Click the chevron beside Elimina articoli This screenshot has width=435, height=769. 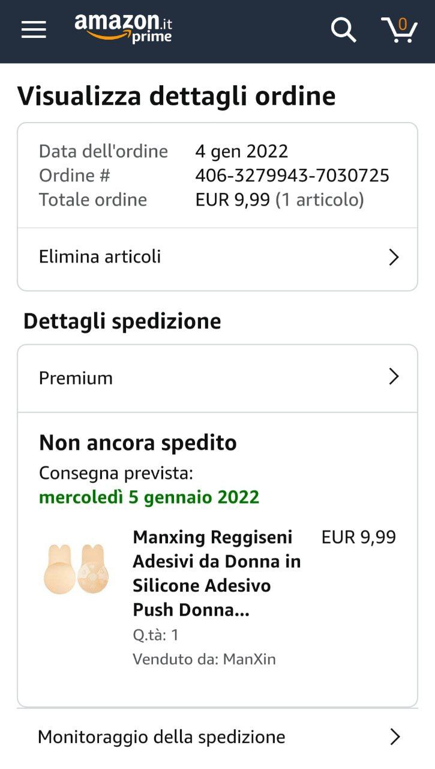point(394,258)
